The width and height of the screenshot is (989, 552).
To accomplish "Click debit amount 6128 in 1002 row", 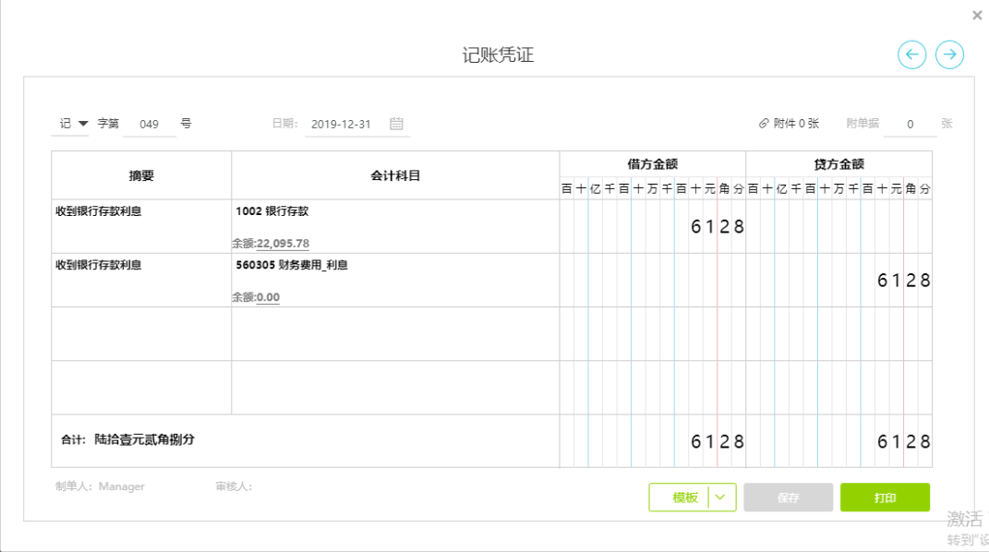I will coord(718,226).
